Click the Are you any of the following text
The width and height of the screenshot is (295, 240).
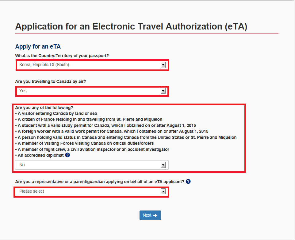[x=44, y=108]
